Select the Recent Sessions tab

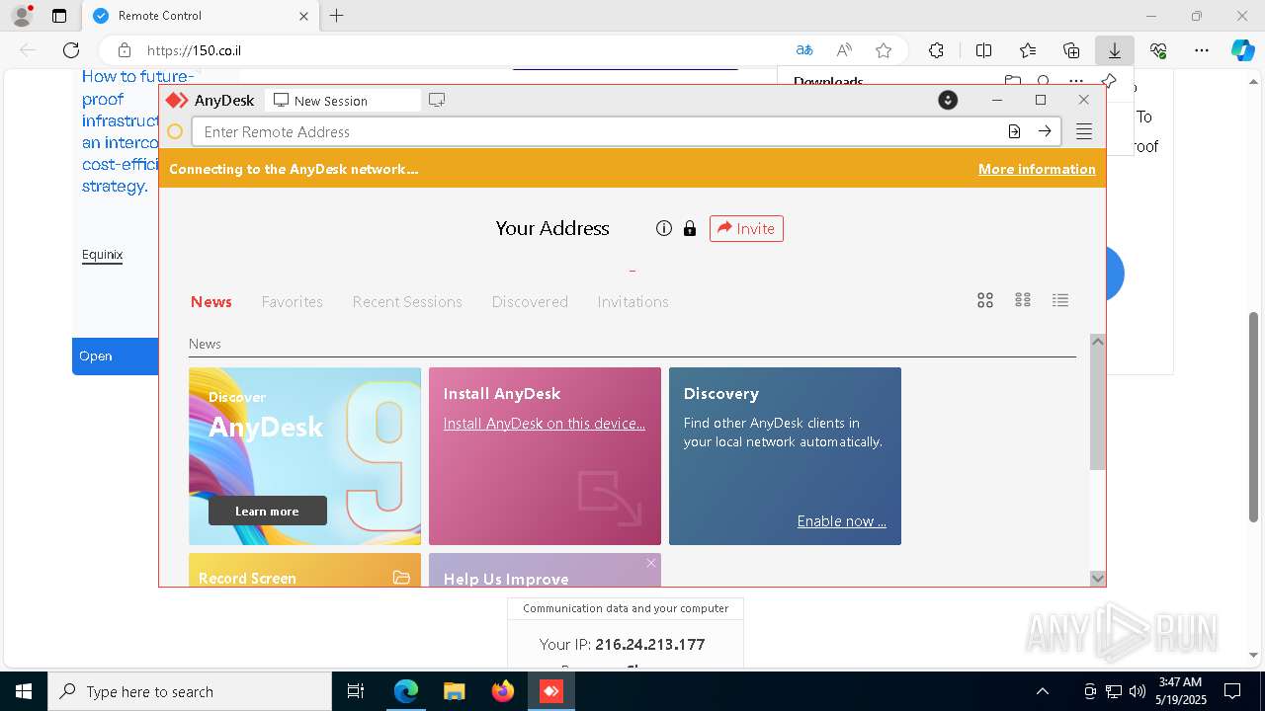(407, 301)
